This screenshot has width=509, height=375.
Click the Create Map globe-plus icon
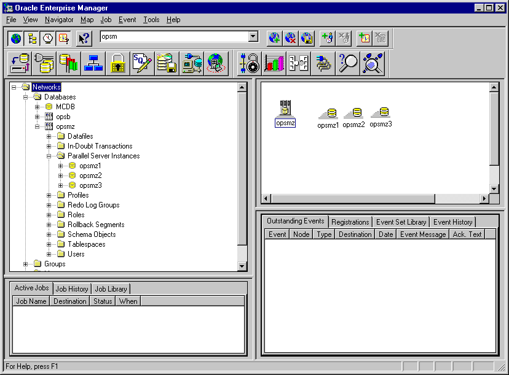(x=274, y=38)
